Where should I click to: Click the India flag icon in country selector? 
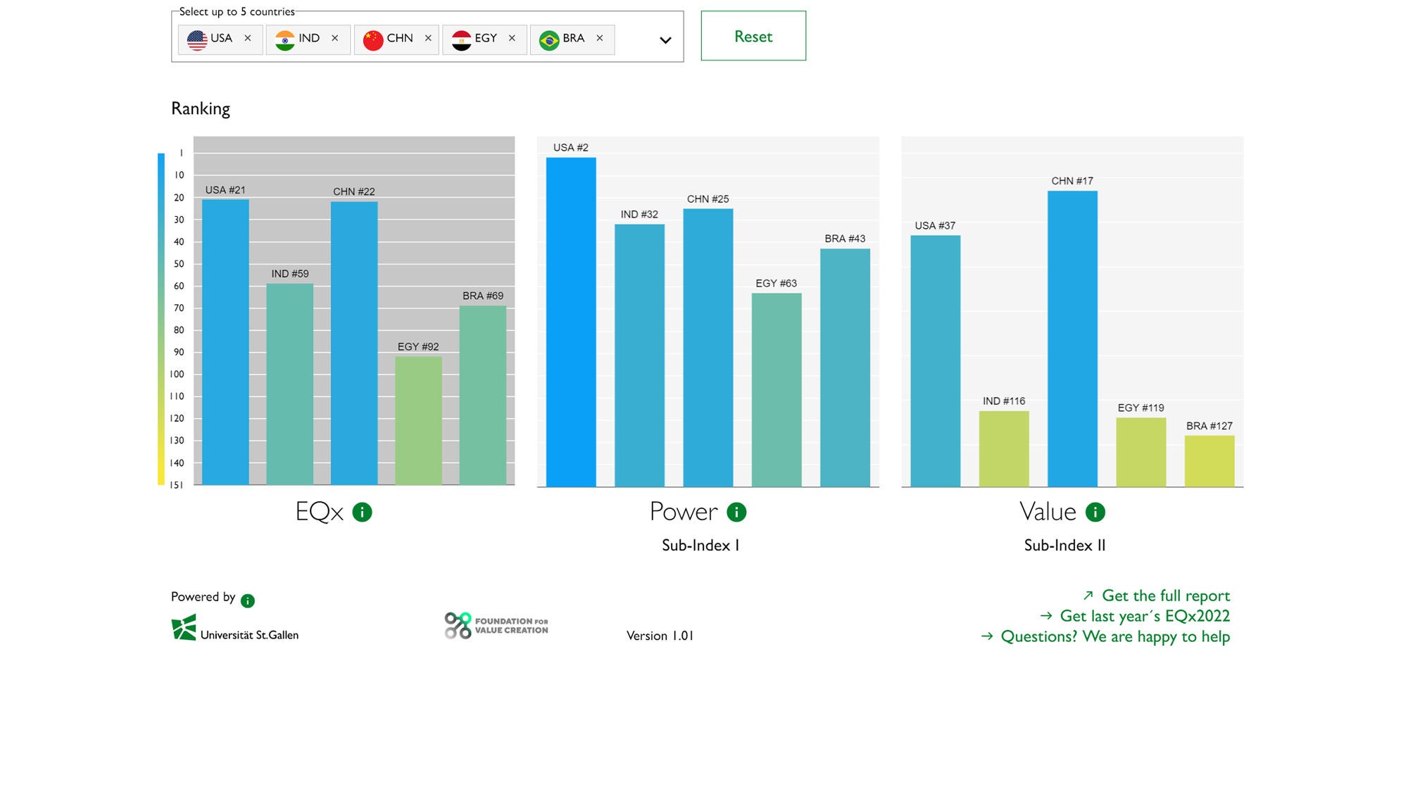[284, 39]
